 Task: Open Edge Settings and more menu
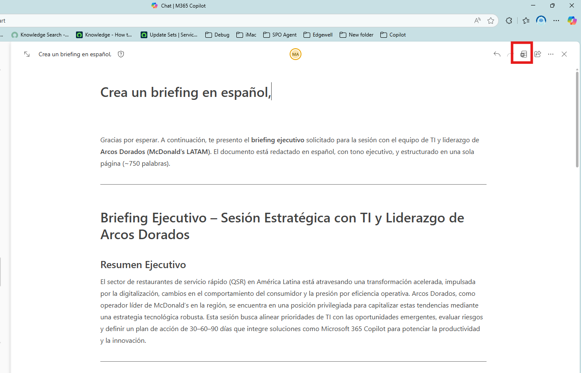click(556, 21)
